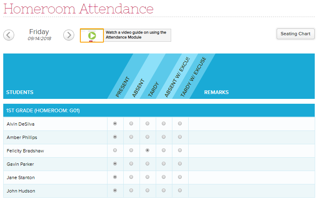Click the Remarks column header
Screen dimensions: 318x201
[x=217, y=92]
